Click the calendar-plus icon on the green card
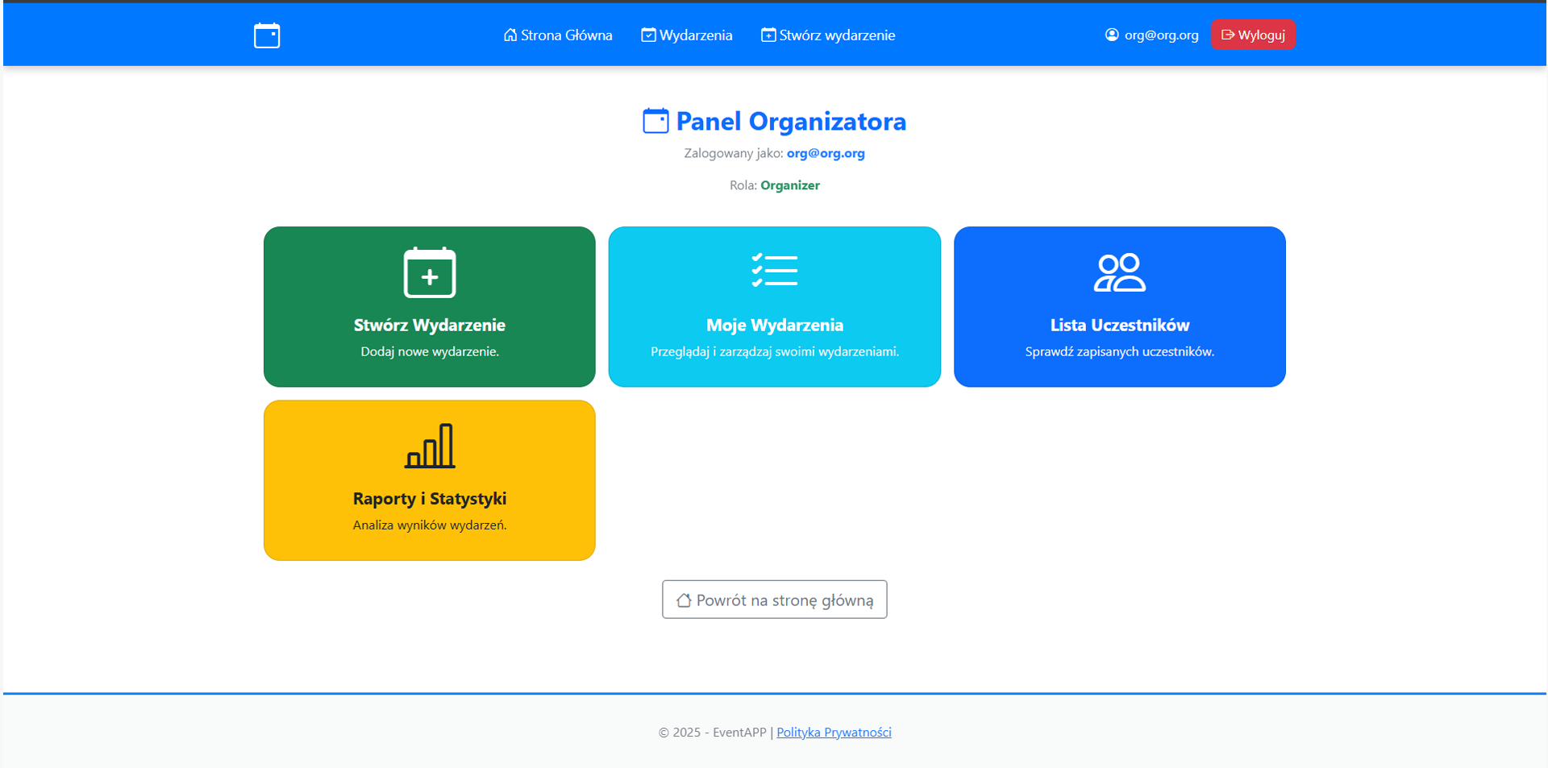Image resolution: width=1548 pixels, height=768 pixels. point(430,272)
